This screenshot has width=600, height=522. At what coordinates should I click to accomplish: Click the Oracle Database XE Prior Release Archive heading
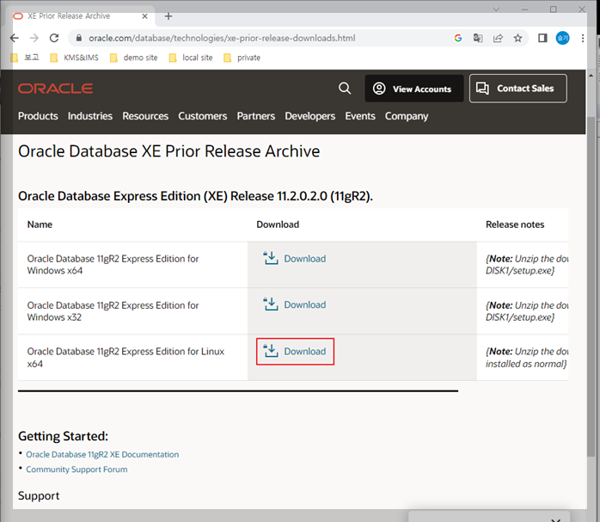(x=168, y=151)
